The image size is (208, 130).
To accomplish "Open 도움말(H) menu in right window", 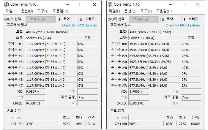I will pyautogui.click(x=164, y=11).
